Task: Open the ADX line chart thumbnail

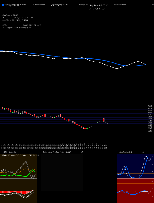Action: coord(18,166)
